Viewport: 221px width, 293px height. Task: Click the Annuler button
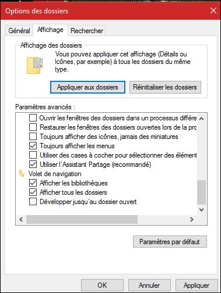pyautogui.click(x=149, y=285)
